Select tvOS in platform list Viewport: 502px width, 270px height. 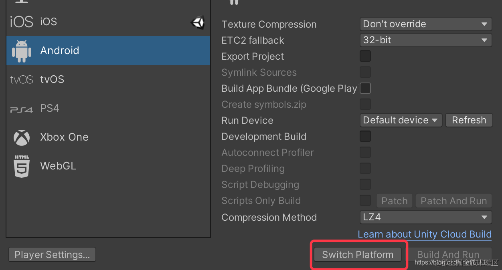click(52, 79)
